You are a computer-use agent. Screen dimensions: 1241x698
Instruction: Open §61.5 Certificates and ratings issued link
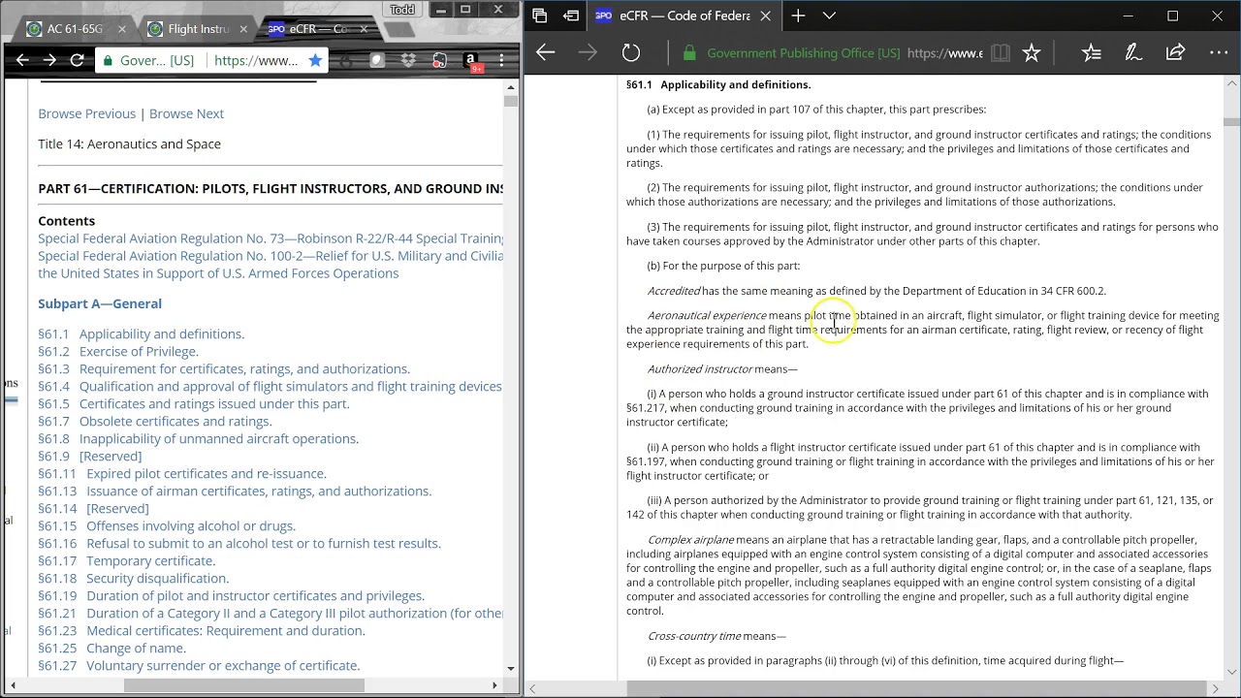(x=194, y=403)
